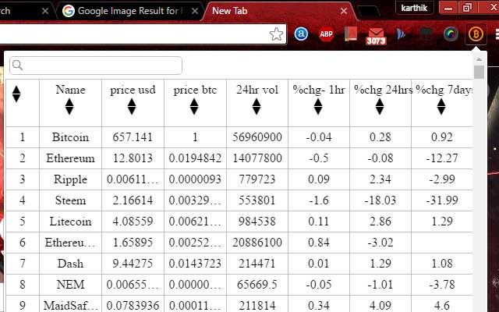Click Ethereum price 12.8013

[x=133, y=158]
